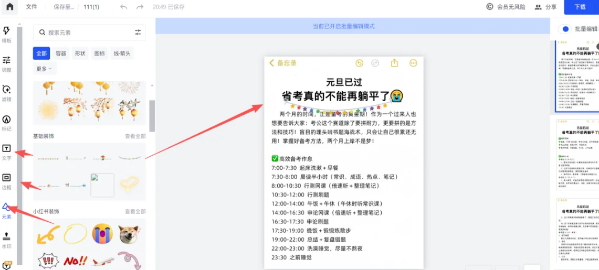Click the broken-image placeholder element
This screenshot has width=599, height=270.
102,185
